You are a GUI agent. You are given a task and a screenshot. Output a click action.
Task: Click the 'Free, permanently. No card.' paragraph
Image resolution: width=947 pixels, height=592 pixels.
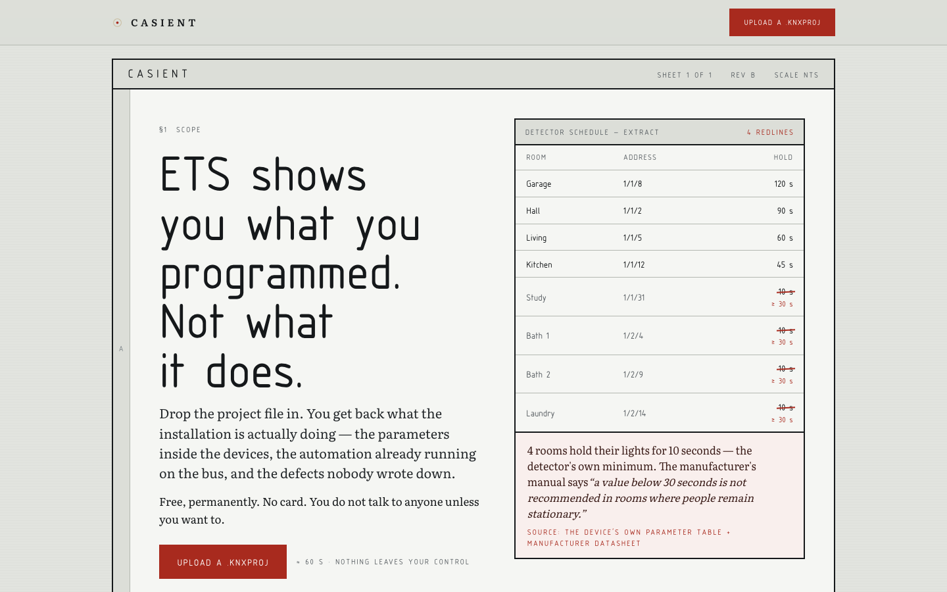(x=319, y=510)
